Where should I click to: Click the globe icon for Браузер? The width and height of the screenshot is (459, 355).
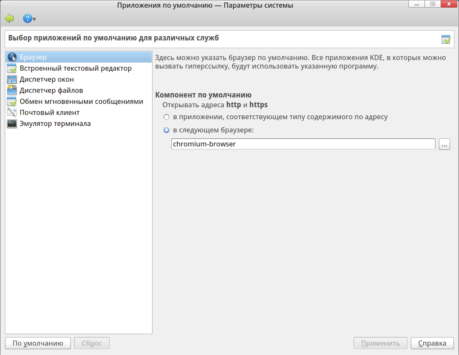[x=12, y=57]
